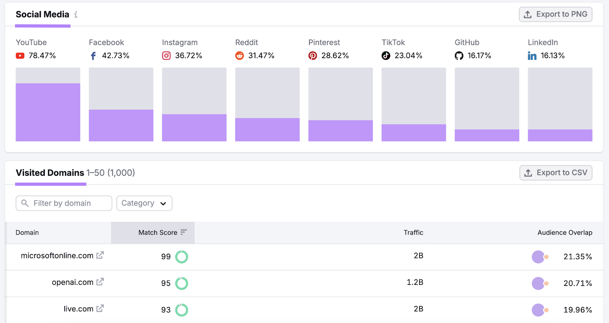This screenshot has width=609, height=323.
Task: Click the GitHub 16.17% value
Action: 479,56
